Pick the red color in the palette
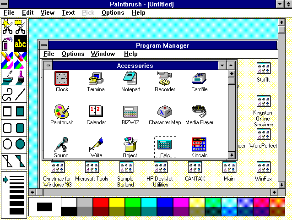The width and height of the screenshot is (292, 220). pyautogui.click(x=101, y=202)
